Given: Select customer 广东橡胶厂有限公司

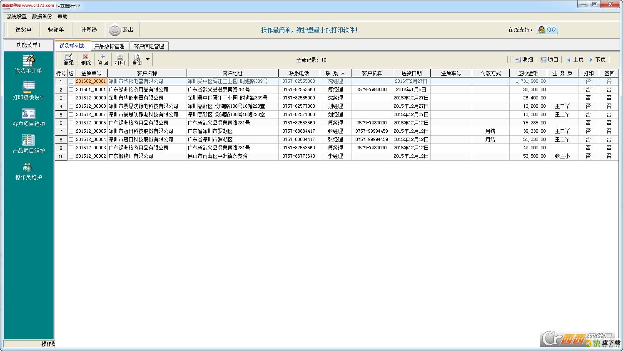Looking at the screenshot, I should 131,156.
